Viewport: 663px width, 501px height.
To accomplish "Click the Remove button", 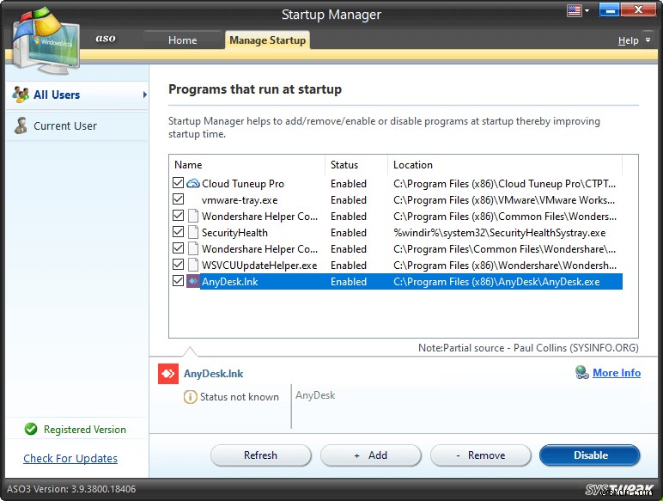I will 481,455.
